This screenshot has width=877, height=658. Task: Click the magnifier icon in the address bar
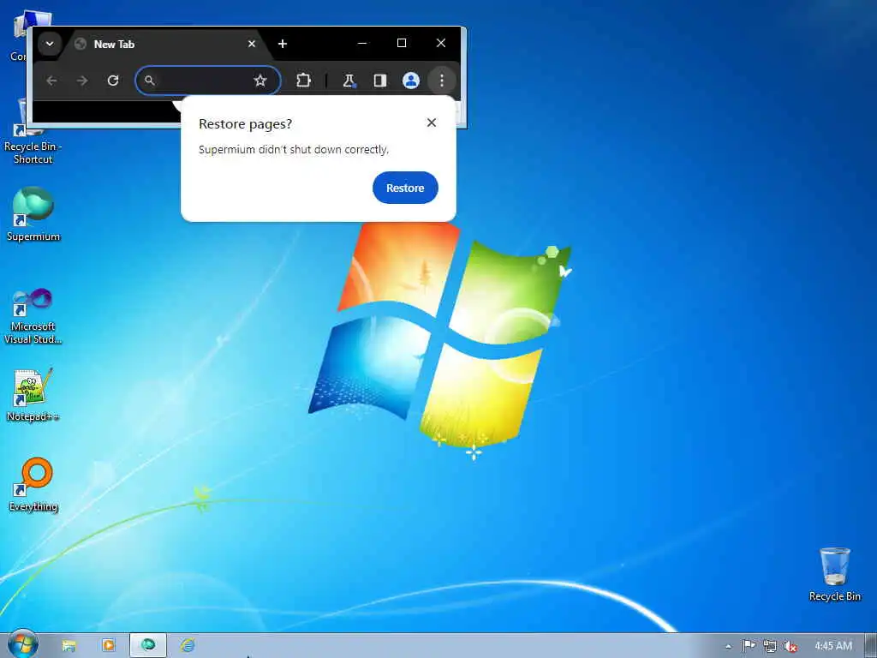pyautogui.click(x=149, y=81)
